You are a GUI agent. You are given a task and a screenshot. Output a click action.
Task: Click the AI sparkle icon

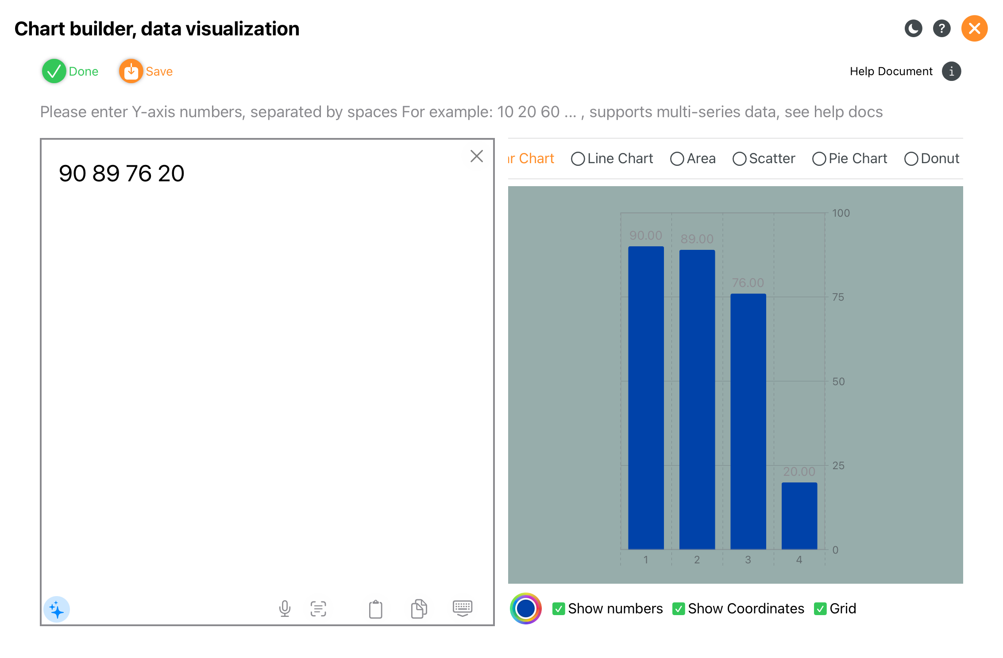(x=57, y=610)
